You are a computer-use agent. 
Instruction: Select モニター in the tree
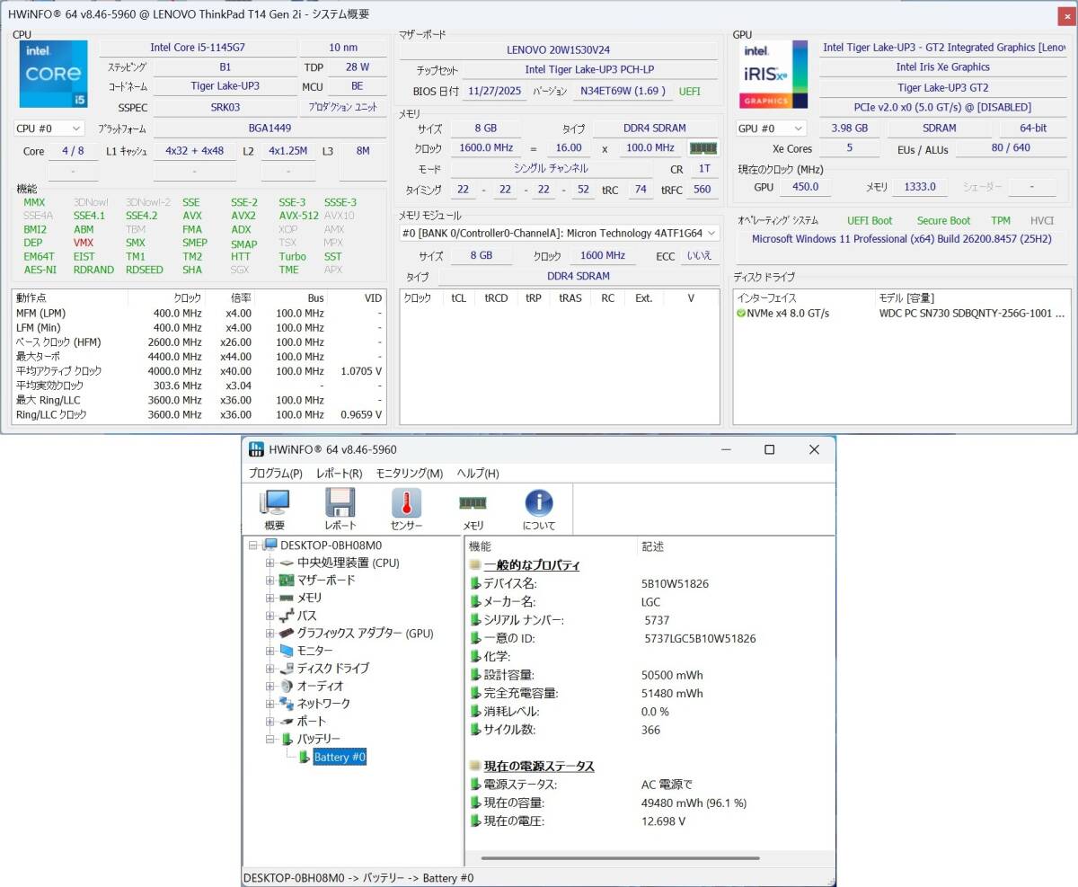coord(314,651)
